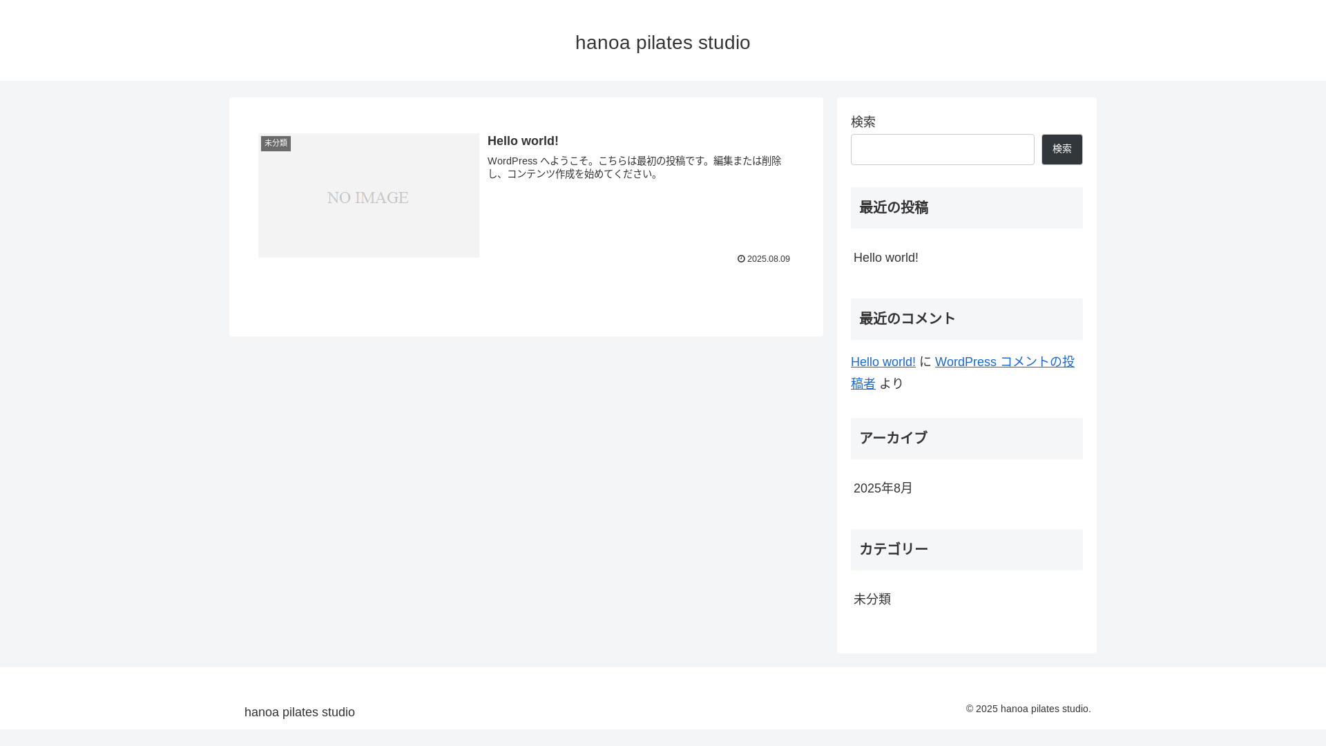Click footer hanoa pilates studio site name
Image resolution: width=1326 pixels, height=746 pixels.
point(299,712)
